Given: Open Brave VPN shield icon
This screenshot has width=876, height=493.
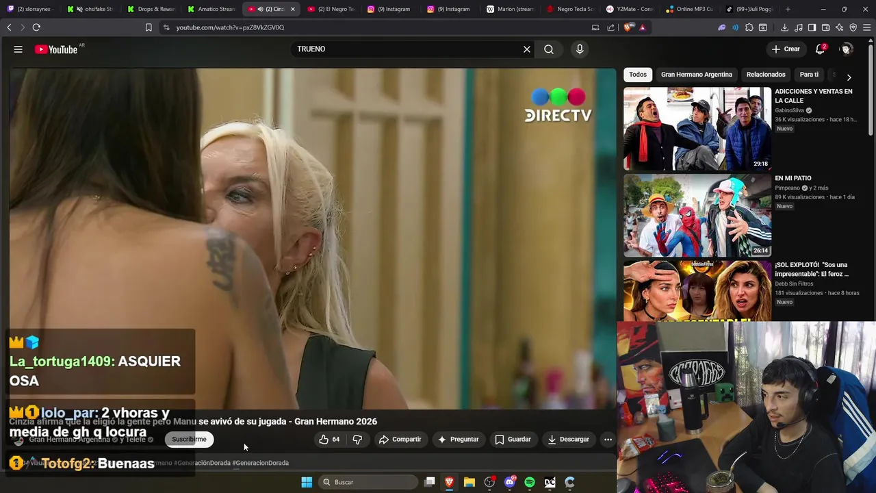Looking at the screenshot, I should pyautogui.click(x=853, y=27).
